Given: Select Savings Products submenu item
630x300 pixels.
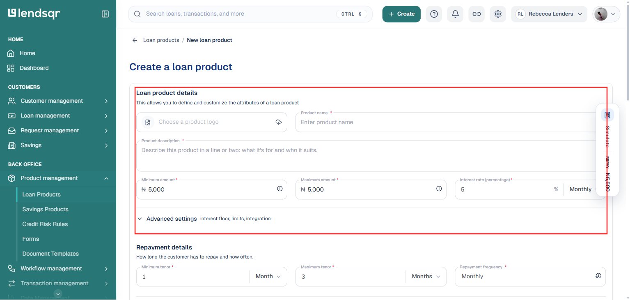Looking at the screenshot, I should tap(45, 210).
